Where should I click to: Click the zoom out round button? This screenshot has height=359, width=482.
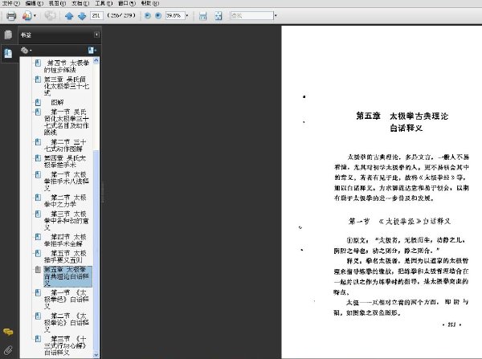(x=148, y=15)
